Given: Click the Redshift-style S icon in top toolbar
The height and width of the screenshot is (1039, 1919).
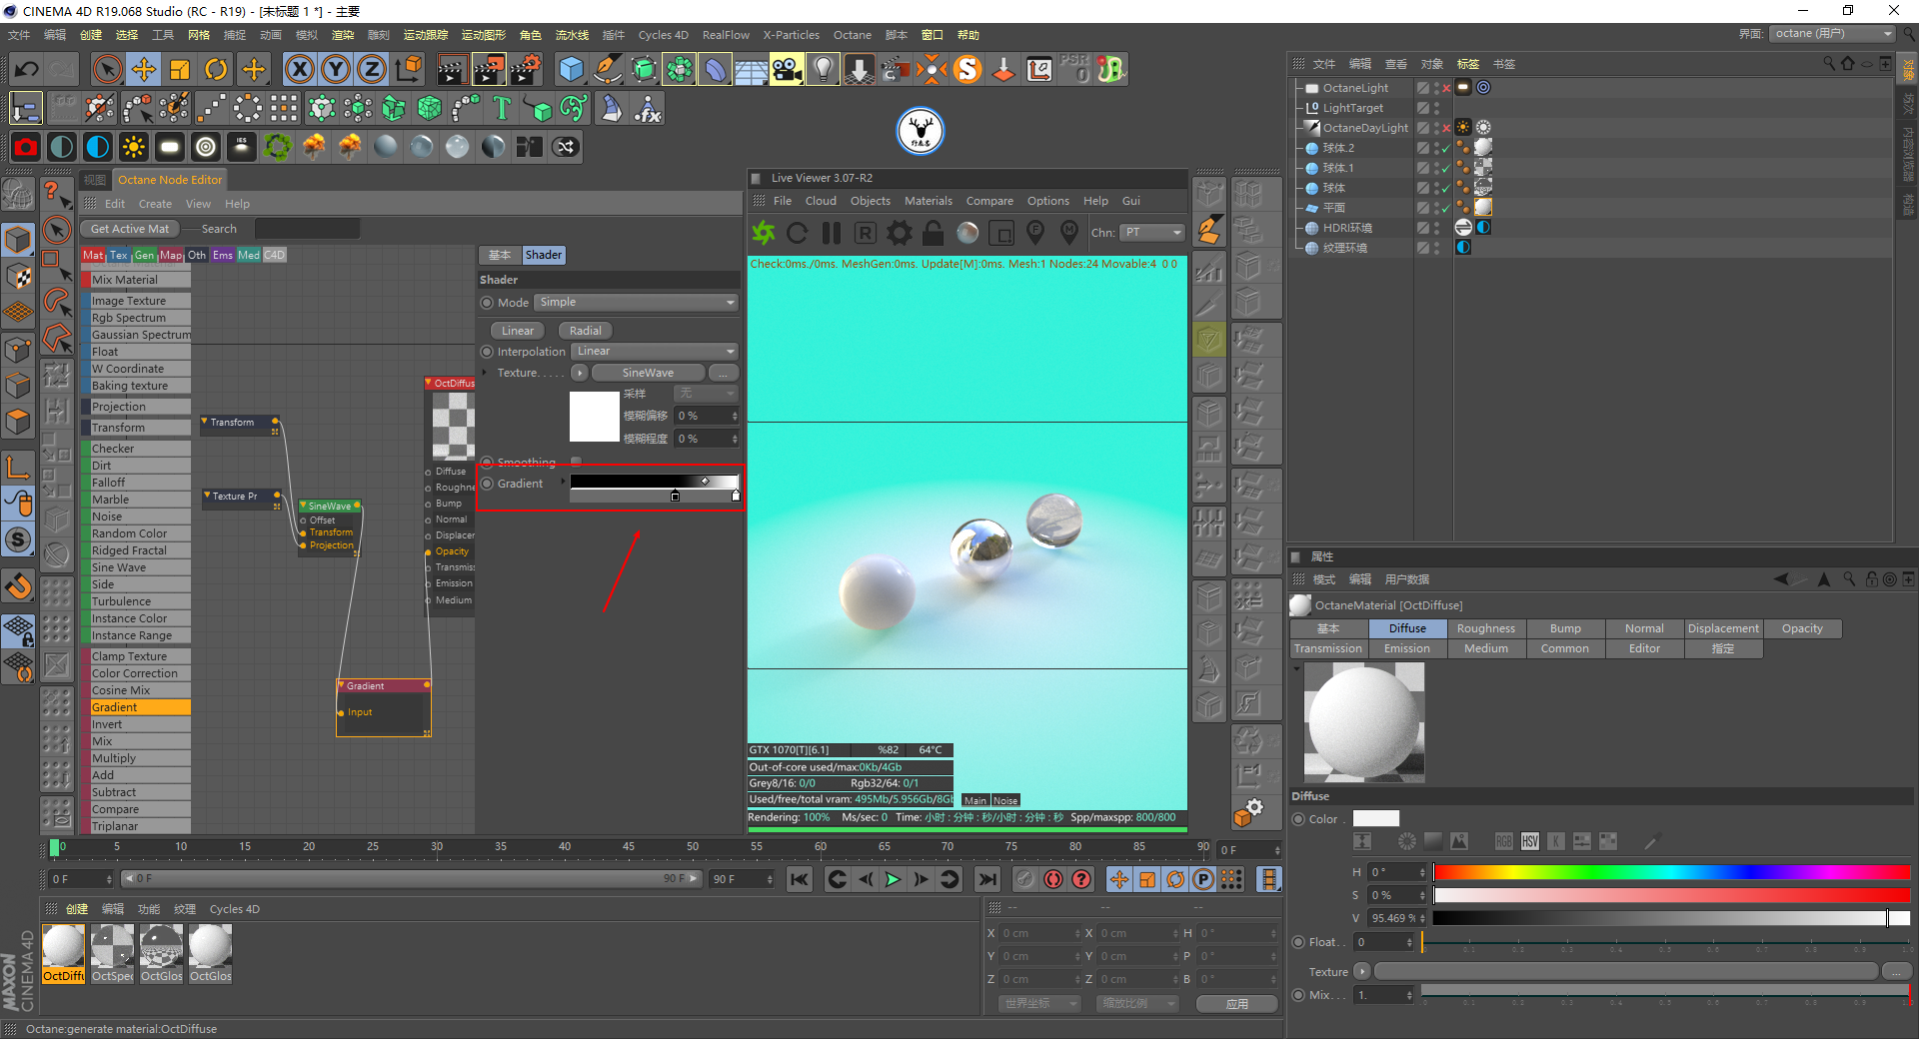Looking at the screenshot, I should coord(967,69).
